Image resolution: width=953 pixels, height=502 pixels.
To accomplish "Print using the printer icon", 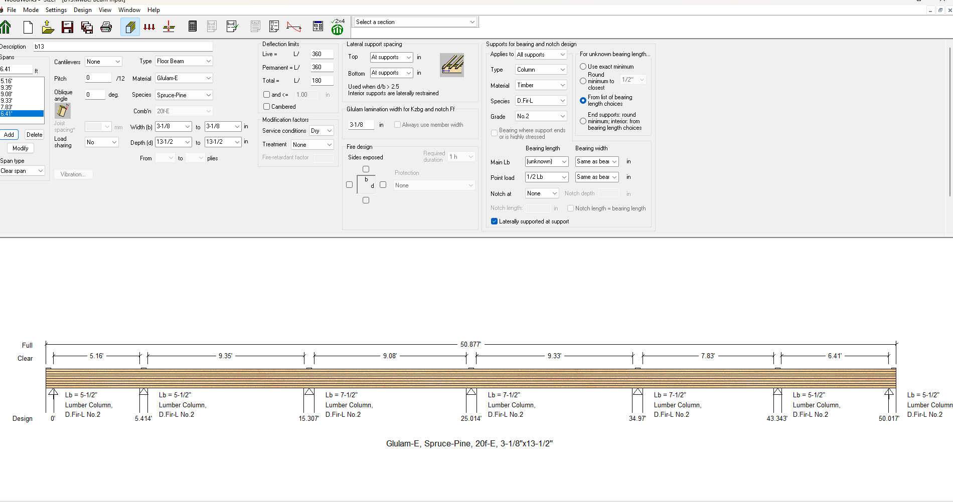I will 106,27.
